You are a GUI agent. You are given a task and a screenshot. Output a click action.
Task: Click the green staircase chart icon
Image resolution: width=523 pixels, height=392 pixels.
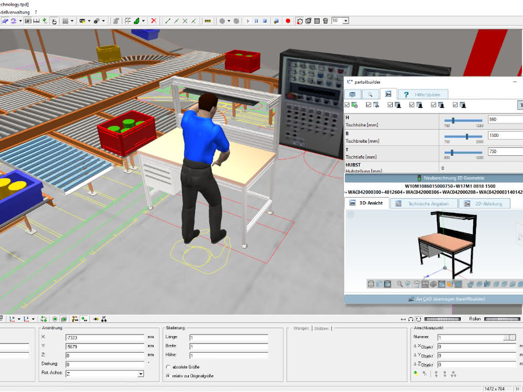[137, 21]
